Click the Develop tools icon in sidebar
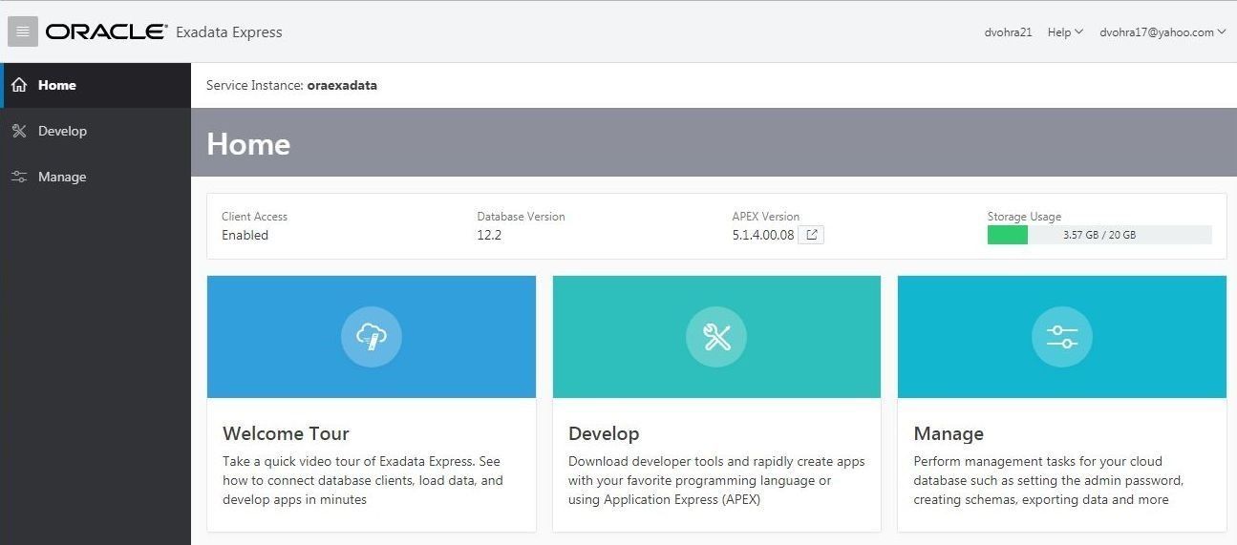This screenshot has width=1237, height=545. point(18,131)
